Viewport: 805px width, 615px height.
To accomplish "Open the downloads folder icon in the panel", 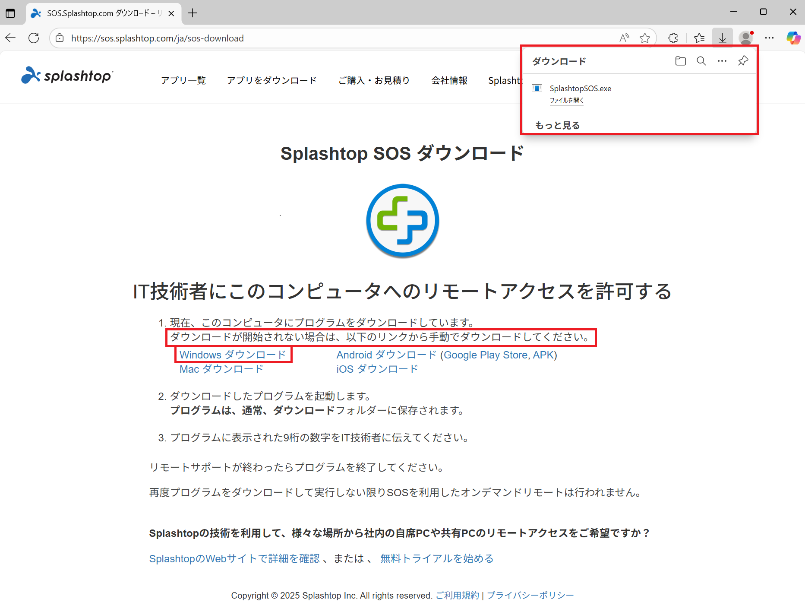I will [x=681, y=61].
